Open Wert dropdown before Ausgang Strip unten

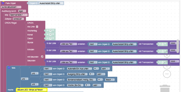pyautogui.click(x=48, y=74)
